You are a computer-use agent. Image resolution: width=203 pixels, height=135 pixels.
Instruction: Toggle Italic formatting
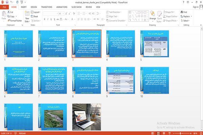(x=48, y=19)
